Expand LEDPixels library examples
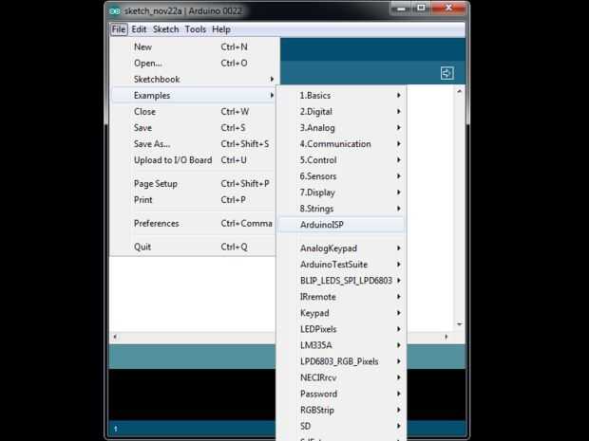Screen dimensions: 589x441 click(x=341, y=329)
